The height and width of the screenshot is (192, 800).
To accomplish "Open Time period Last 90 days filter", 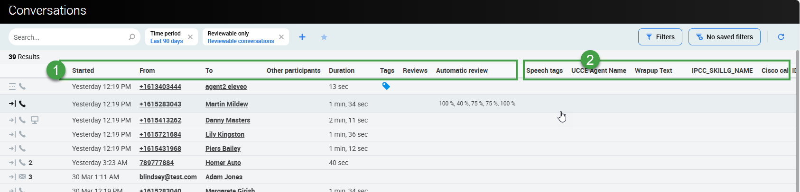I will point(166,37).
